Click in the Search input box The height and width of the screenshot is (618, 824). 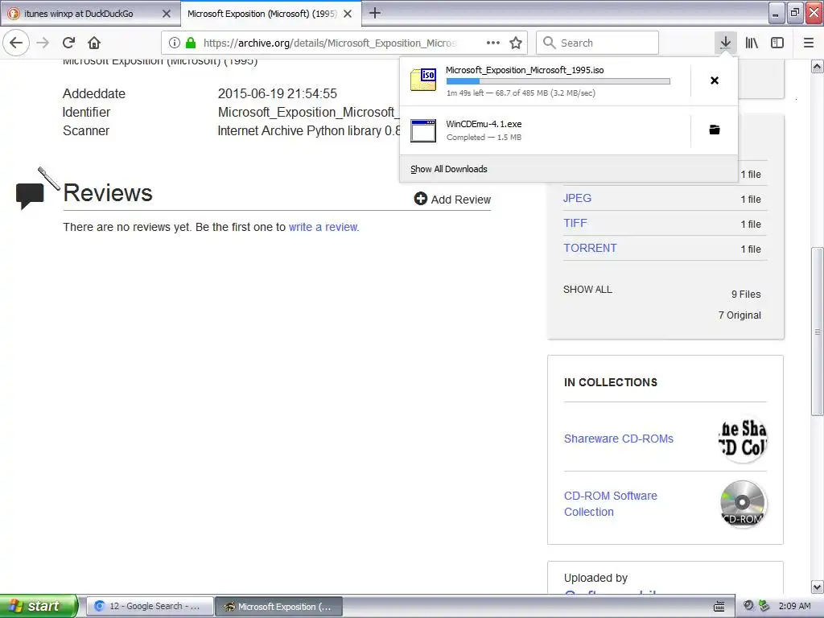coord(598,43)
